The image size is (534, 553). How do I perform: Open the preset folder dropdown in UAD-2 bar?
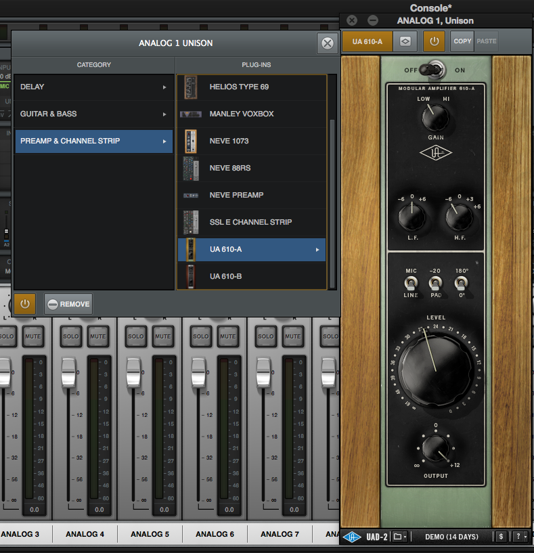(x=400, y=537)
